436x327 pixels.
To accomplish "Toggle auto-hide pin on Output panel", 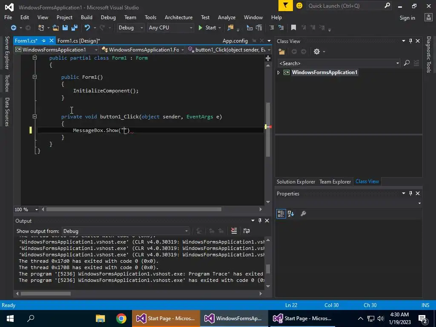I will point(260,221).
